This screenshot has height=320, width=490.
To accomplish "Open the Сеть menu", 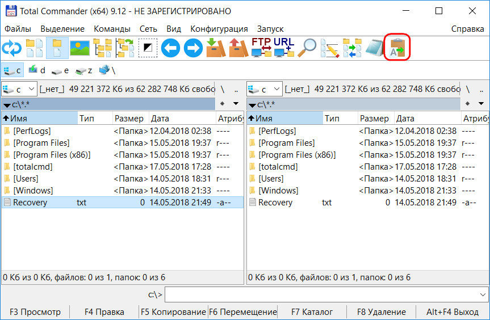I will (x=148, y=29).
